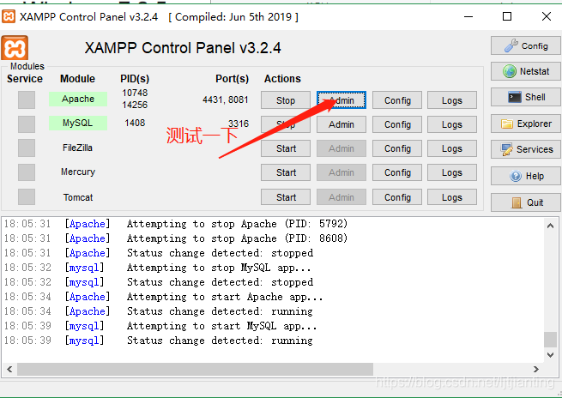This screenshot has width=562, height=398.
Task: Click the 18:05:39 final mysql running log line
Action: 220,341
